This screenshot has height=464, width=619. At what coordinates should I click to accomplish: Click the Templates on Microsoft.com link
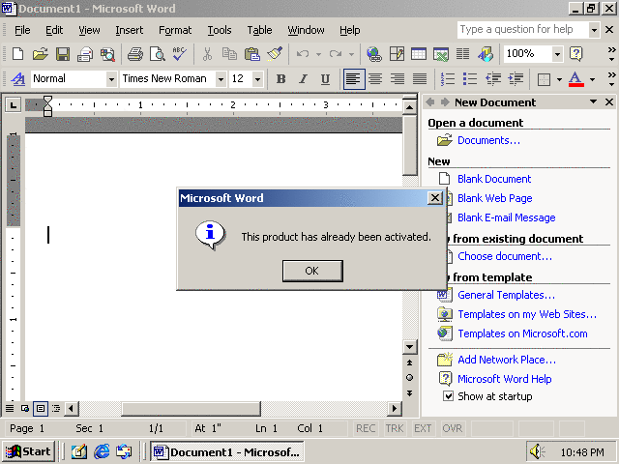pos(522,333)
